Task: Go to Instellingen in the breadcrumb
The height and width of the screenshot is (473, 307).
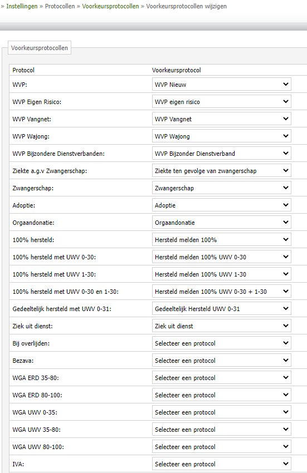Action: click(x=22, y=6)
